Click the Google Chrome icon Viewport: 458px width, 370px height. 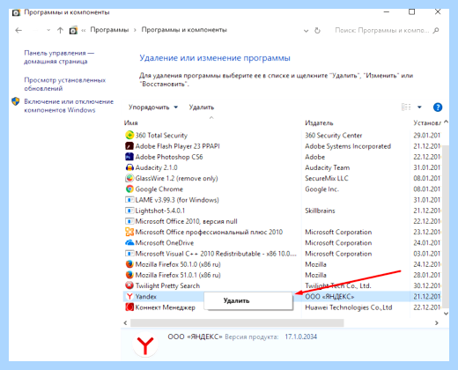click(x=129, y=189)
